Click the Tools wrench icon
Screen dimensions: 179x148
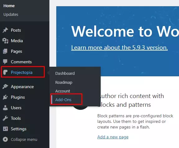coord(5,118)
